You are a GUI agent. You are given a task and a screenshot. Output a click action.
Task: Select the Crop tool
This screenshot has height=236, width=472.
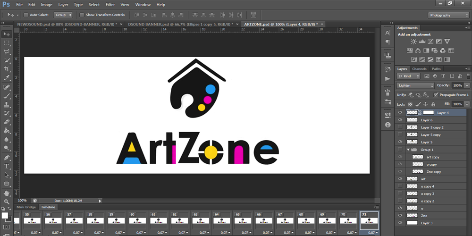(x=7, y=69)
